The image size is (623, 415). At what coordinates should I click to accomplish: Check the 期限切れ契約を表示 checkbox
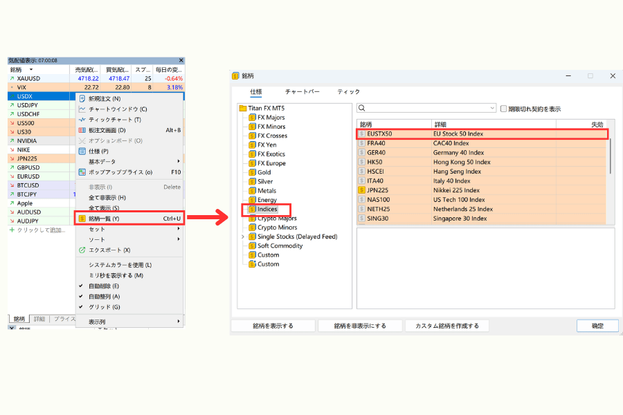tap(503, 110)
